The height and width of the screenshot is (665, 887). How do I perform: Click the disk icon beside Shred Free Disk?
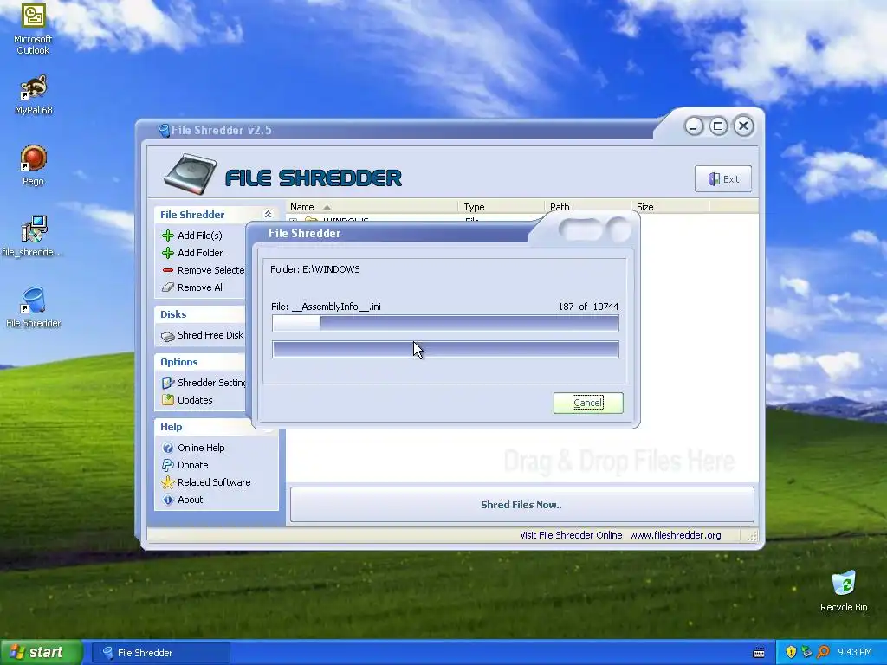pos(168,336)
